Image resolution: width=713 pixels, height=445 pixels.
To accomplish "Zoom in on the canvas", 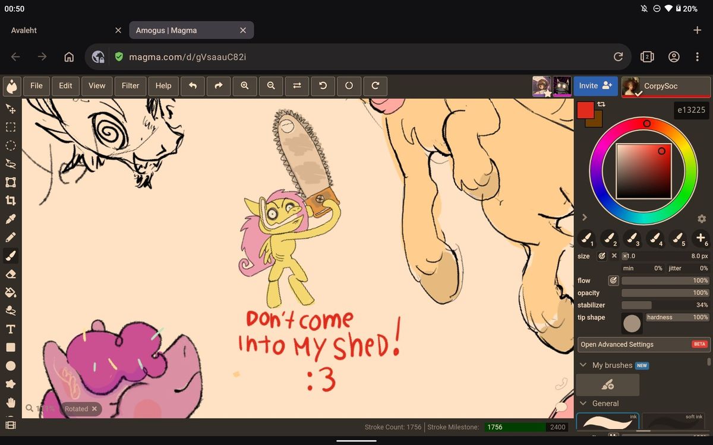I will (x=245, y=86).
